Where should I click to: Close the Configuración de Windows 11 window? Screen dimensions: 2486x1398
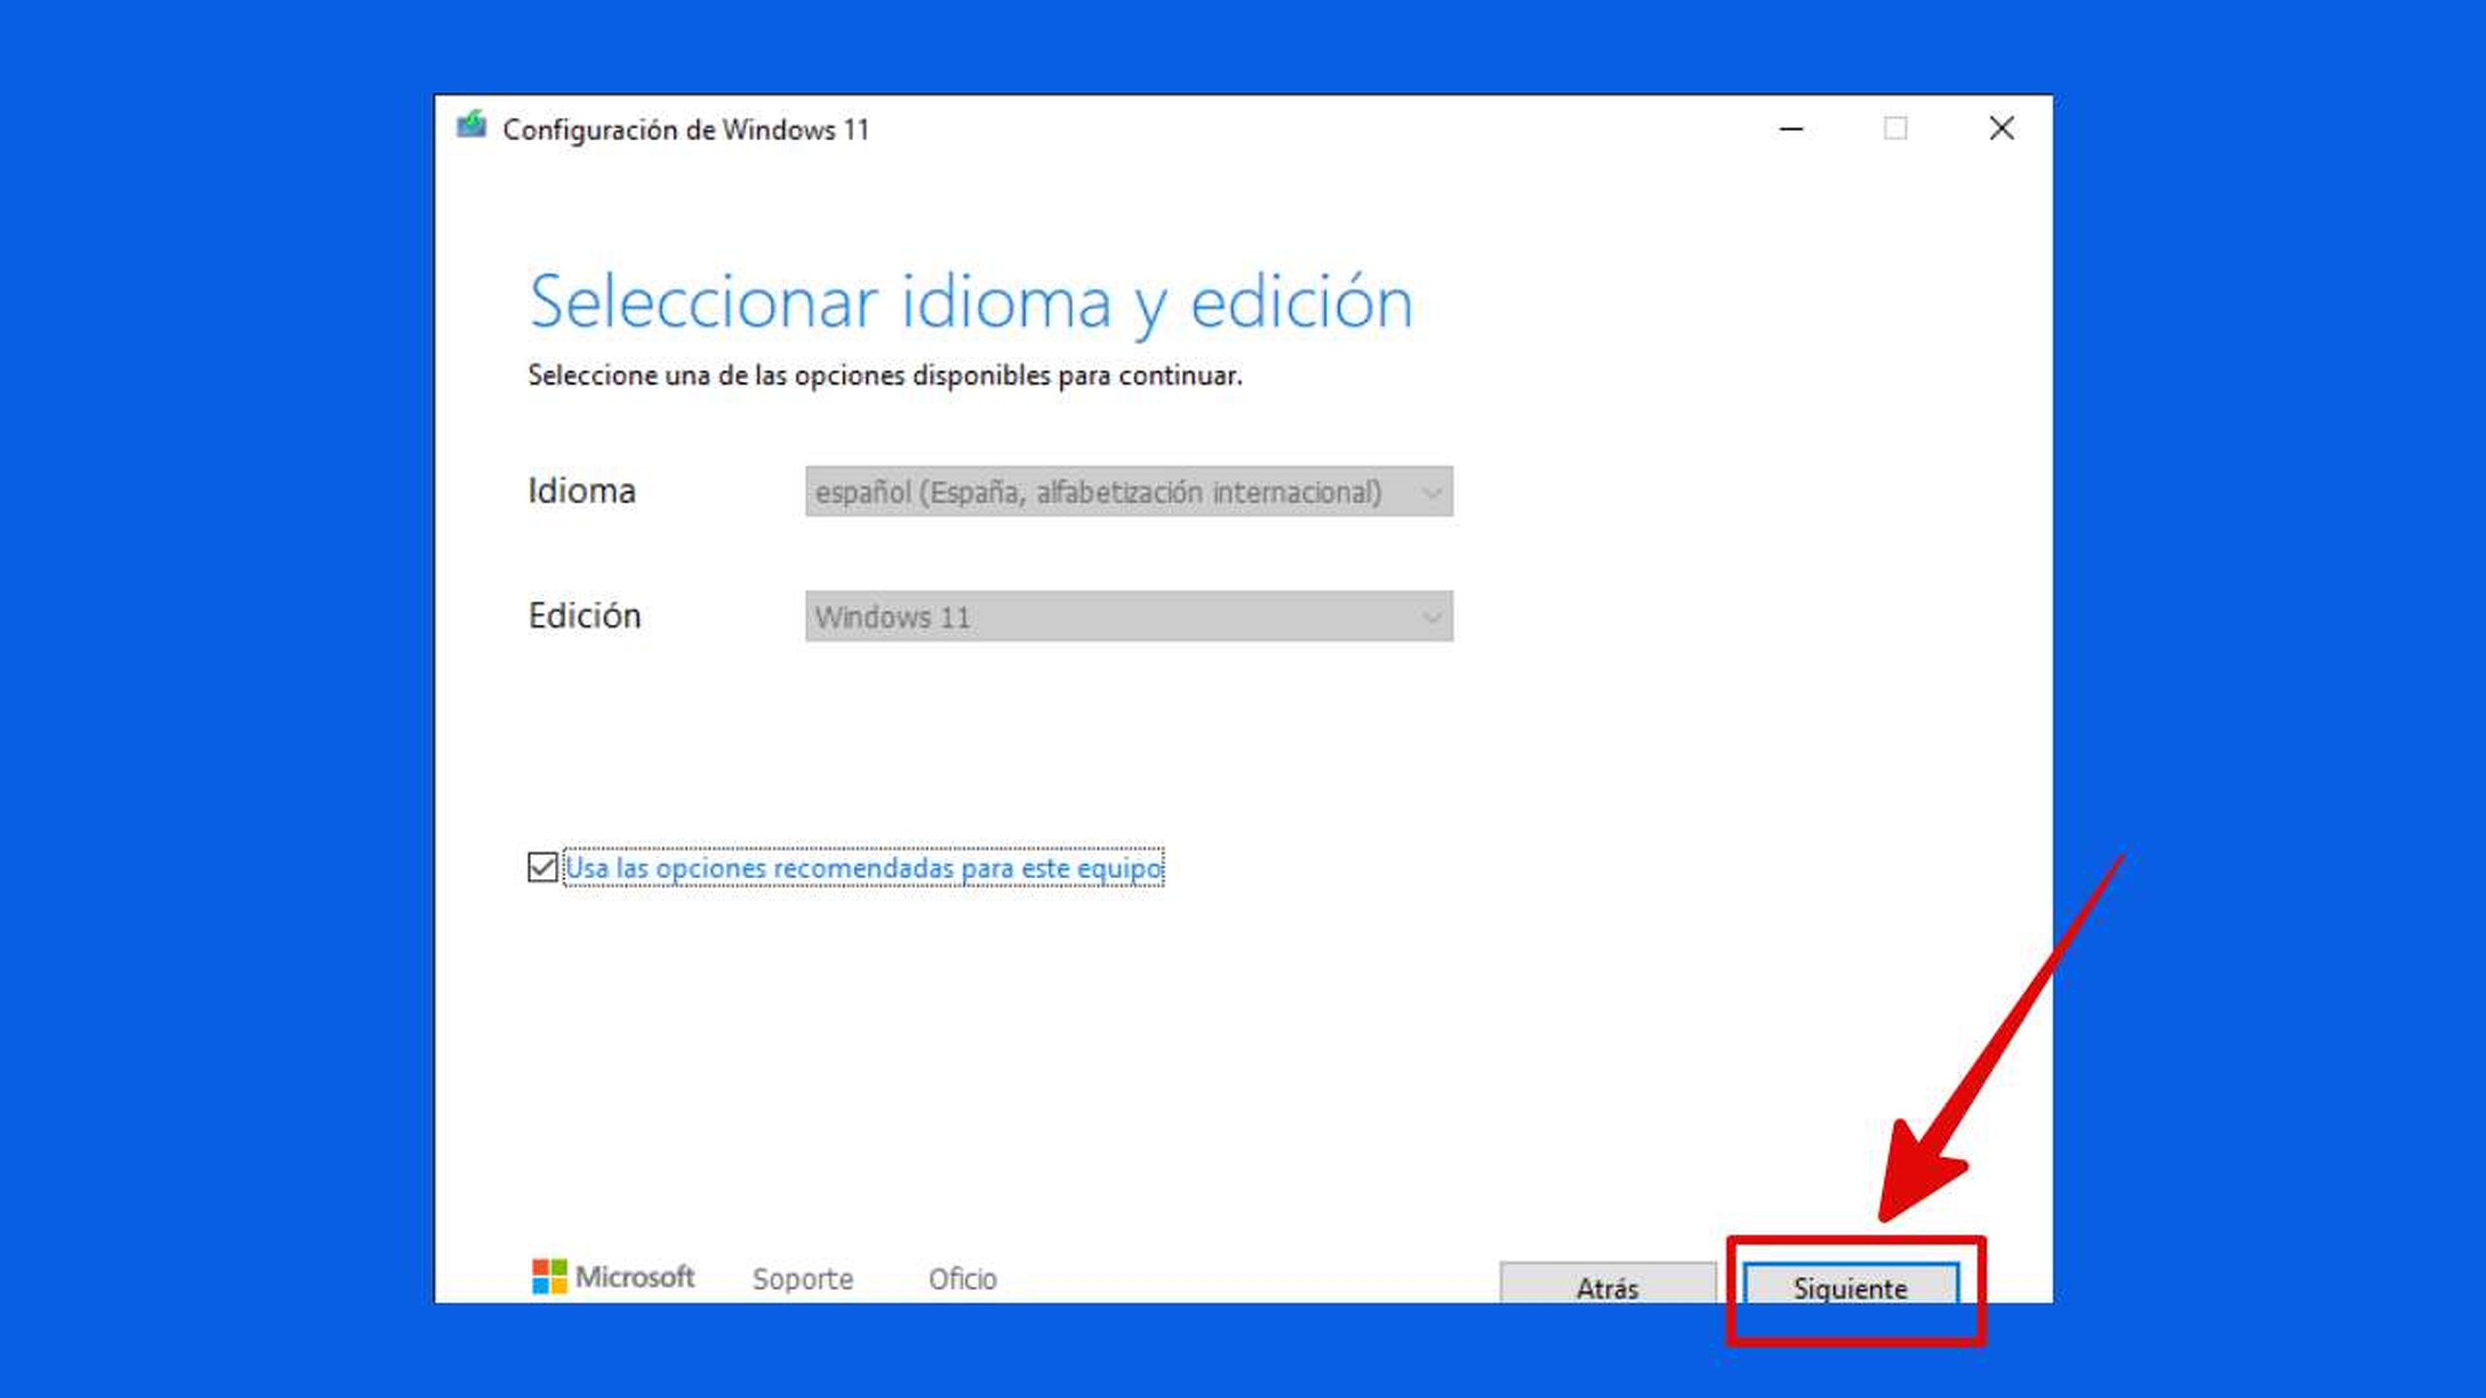coord(2002,128)
